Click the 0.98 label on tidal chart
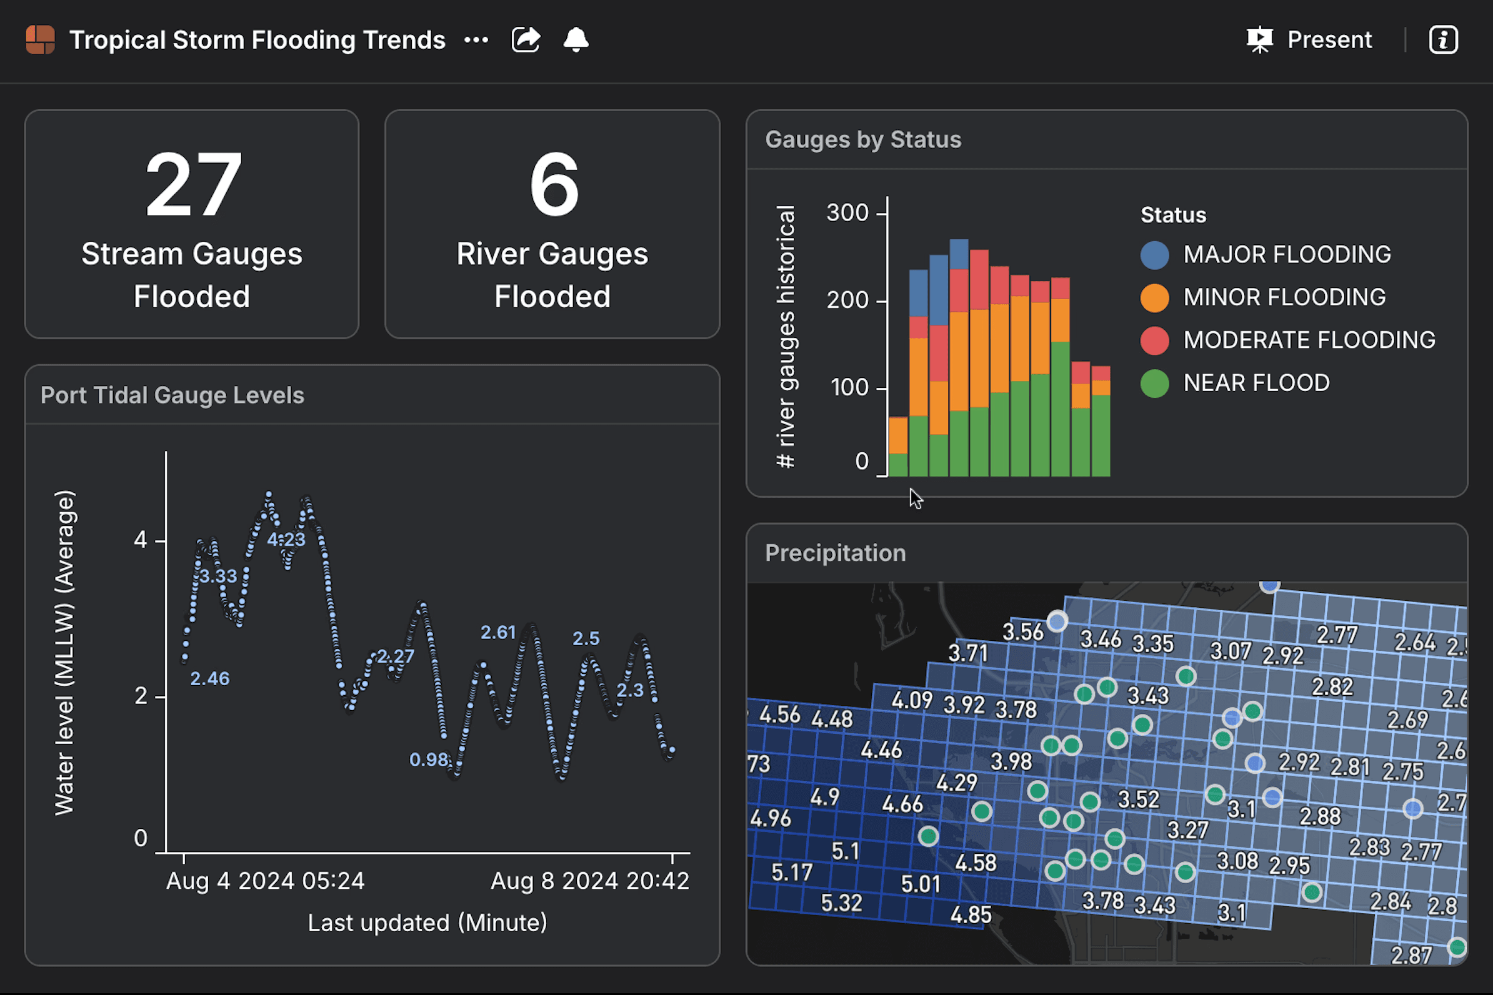1493x995 pixels. pyautogui.click(x=429, y=760)
